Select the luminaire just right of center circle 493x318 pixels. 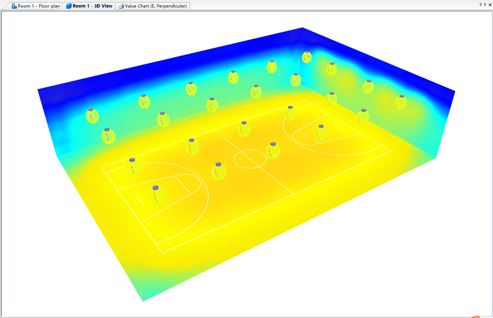[x=273, y=150]
